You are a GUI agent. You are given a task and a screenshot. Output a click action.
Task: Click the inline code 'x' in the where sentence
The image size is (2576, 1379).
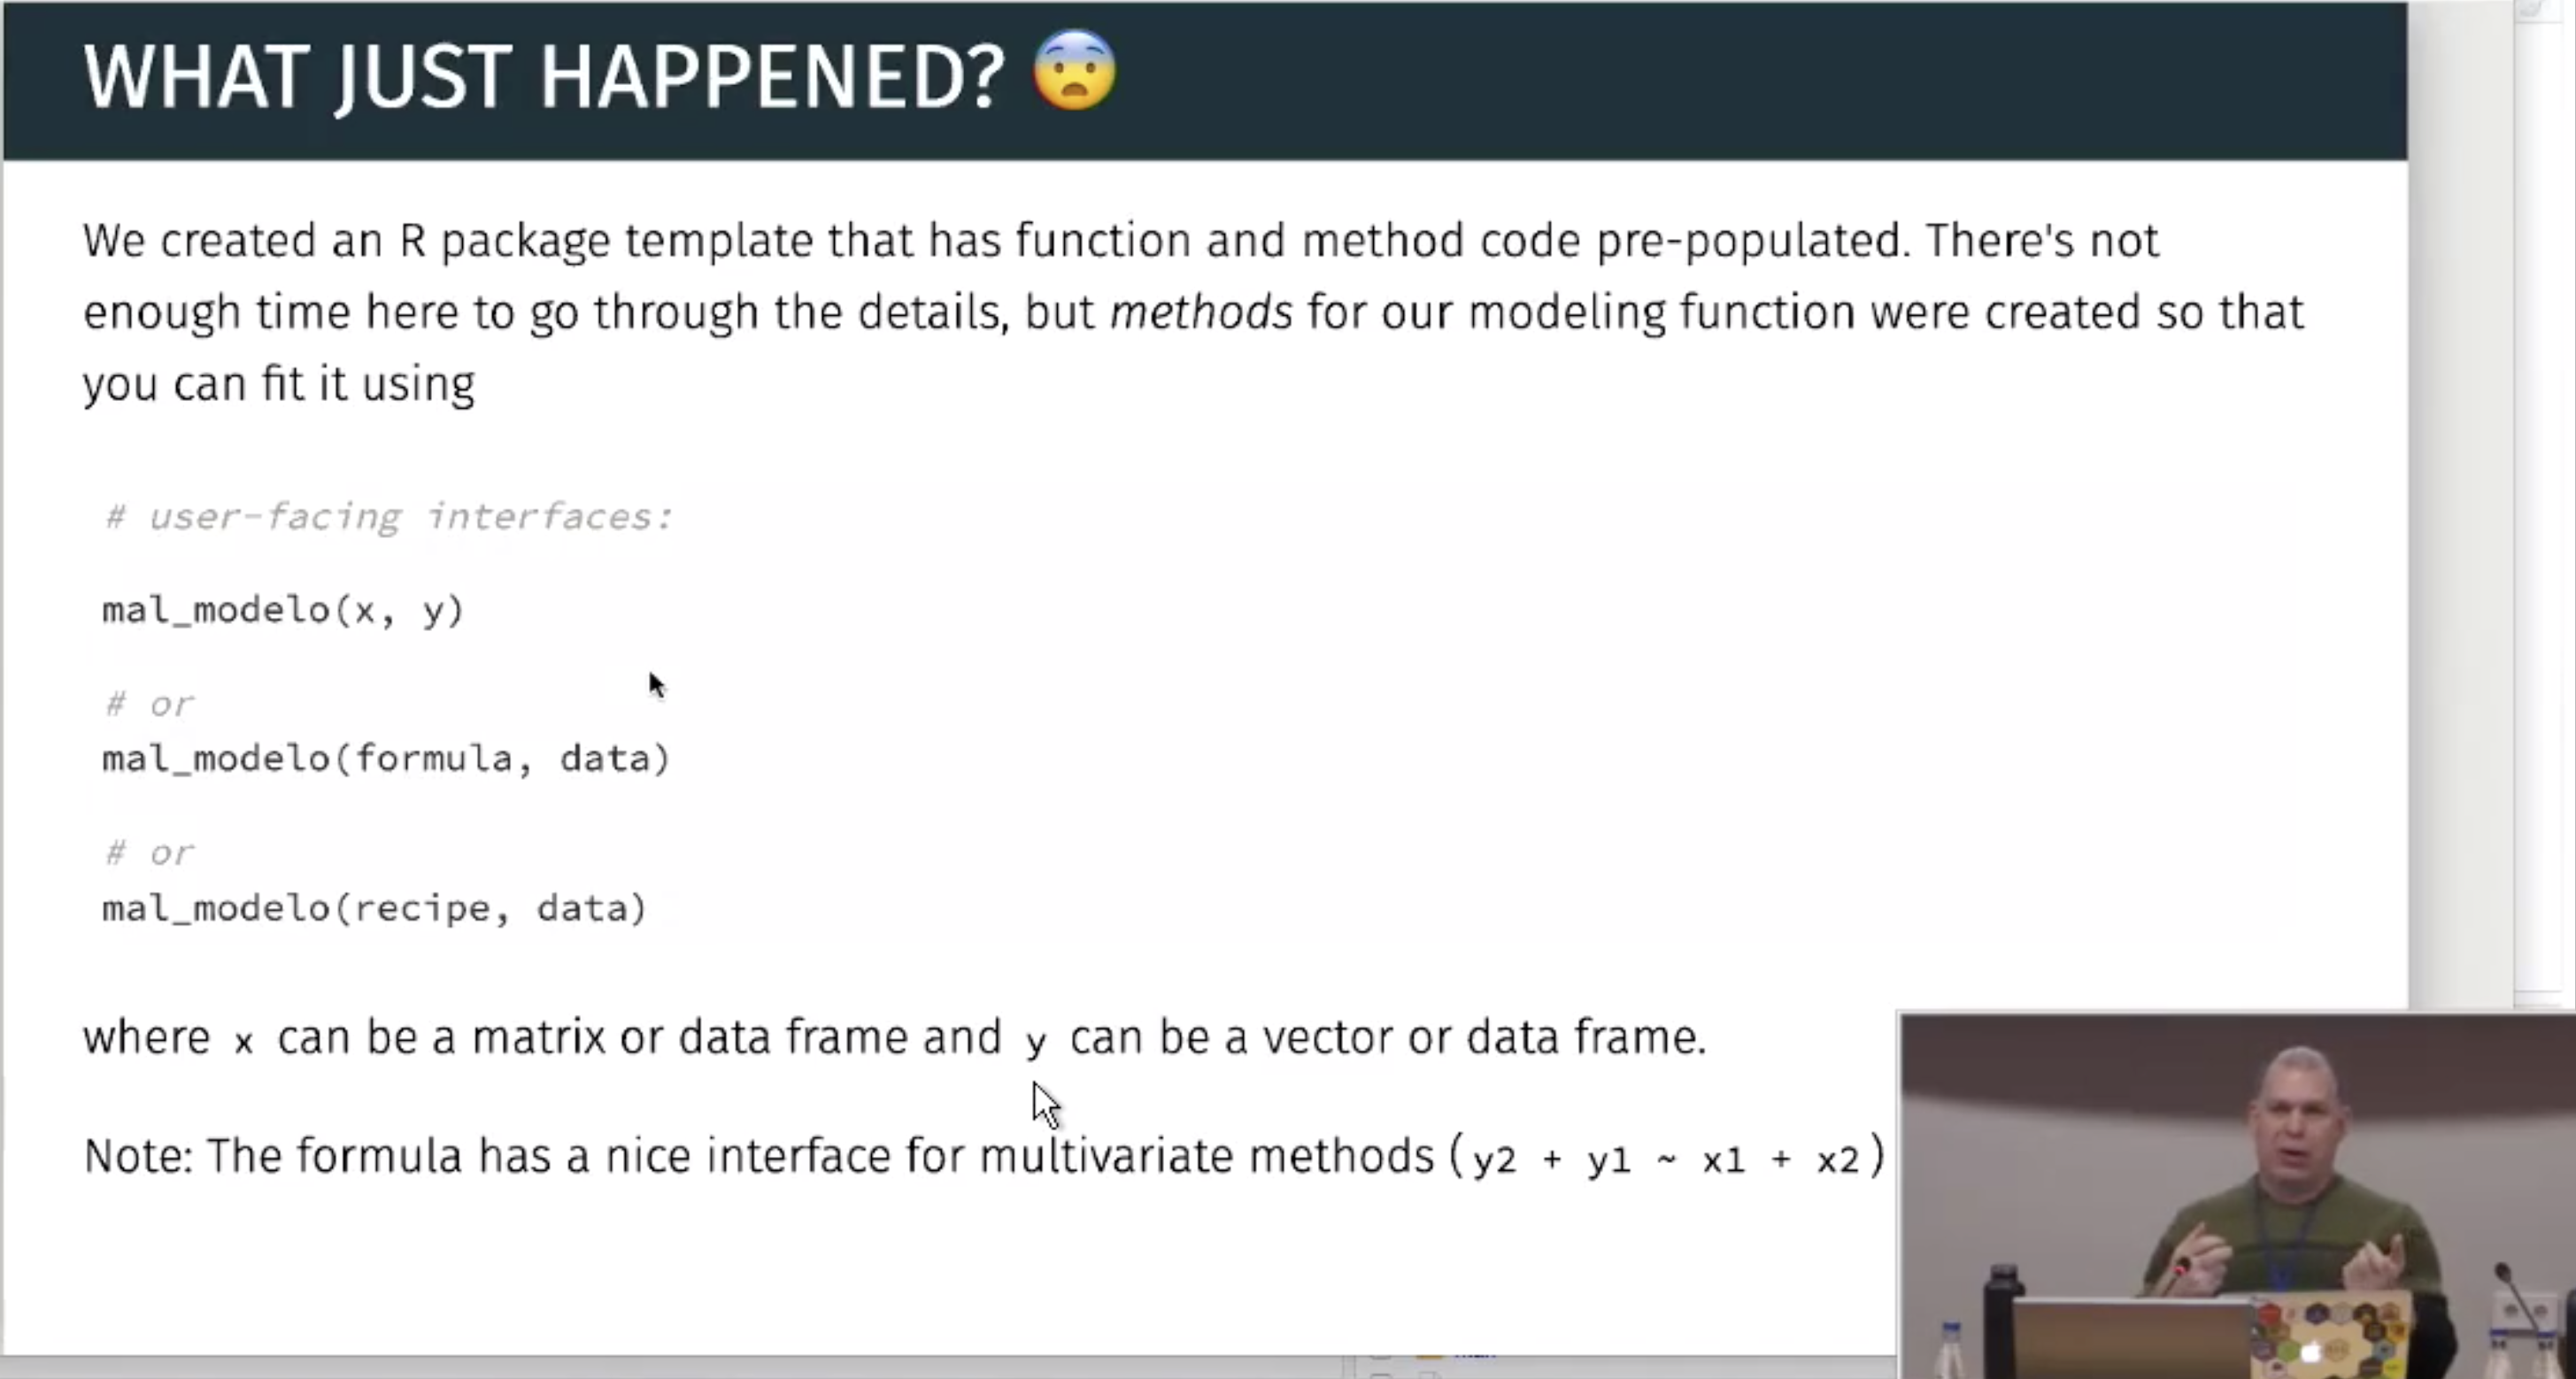(x=243, y=1042)
